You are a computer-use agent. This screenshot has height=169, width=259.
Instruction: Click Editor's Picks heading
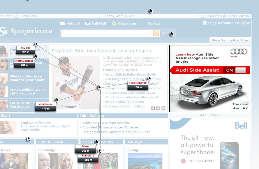point(92,116)
